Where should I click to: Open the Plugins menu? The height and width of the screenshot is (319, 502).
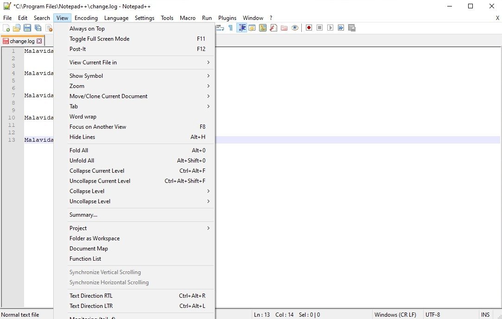[227, 18]
